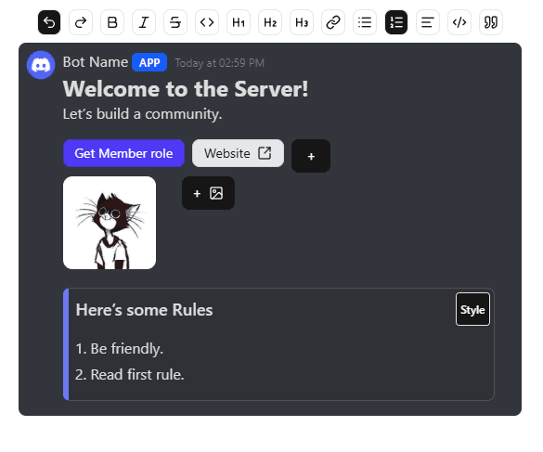Screen dimensions: 543x452
Task: Add another image to gallery
Action: click(208, 193)
